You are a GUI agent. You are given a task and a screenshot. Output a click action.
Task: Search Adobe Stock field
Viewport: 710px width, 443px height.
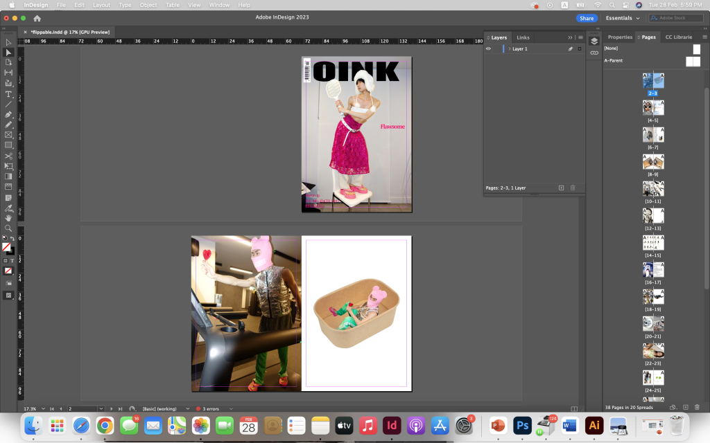[x=676, y=18]
